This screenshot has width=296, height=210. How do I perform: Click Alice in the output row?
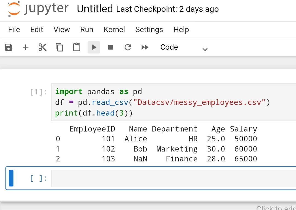click(x=136, y=139)
